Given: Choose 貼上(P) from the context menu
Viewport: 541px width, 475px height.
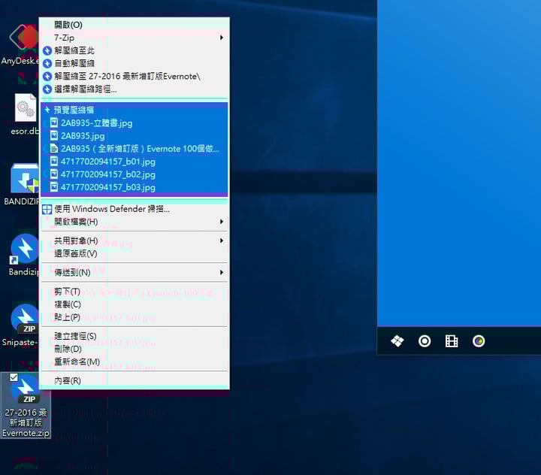Looking at the screenshot, I should pos(134,317).
